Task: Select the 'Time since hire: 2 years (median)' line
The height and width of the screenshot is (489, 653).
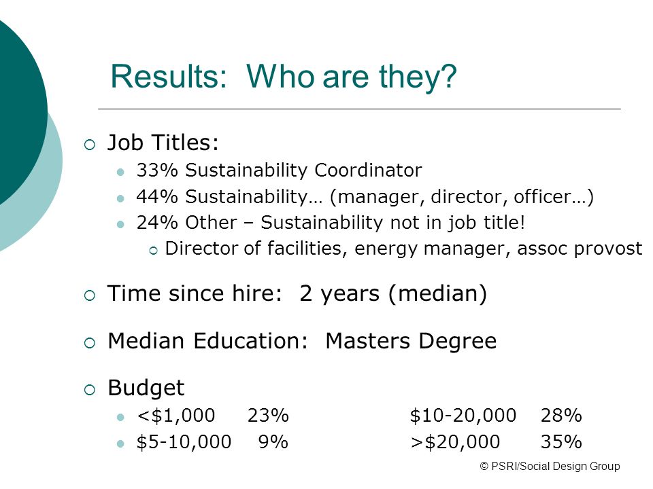Action: point(297,293)
